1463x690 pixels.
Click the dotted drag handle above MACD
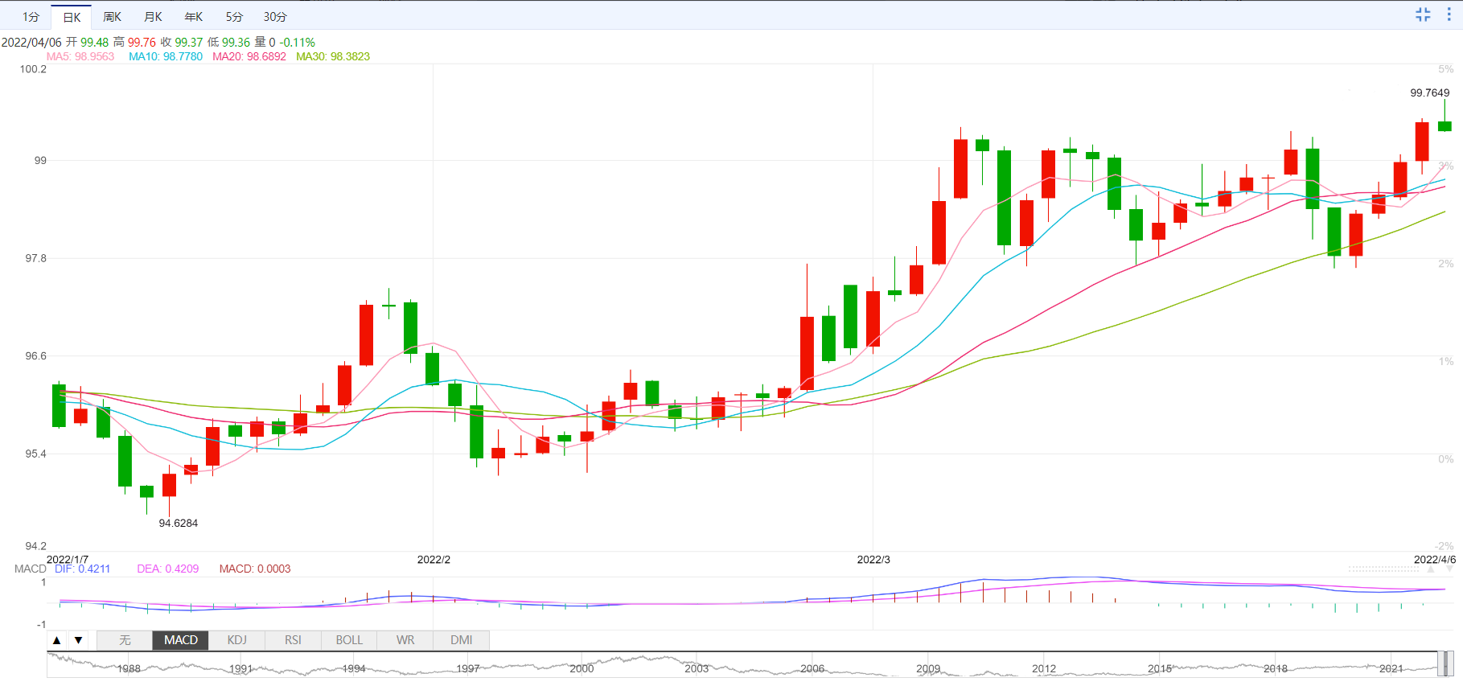1383,569
